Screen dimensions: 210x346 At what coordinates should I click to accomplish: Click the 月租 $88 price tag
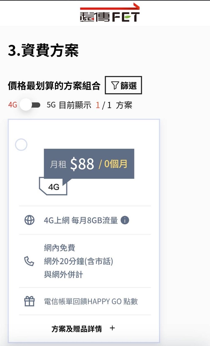coord(89,164)
